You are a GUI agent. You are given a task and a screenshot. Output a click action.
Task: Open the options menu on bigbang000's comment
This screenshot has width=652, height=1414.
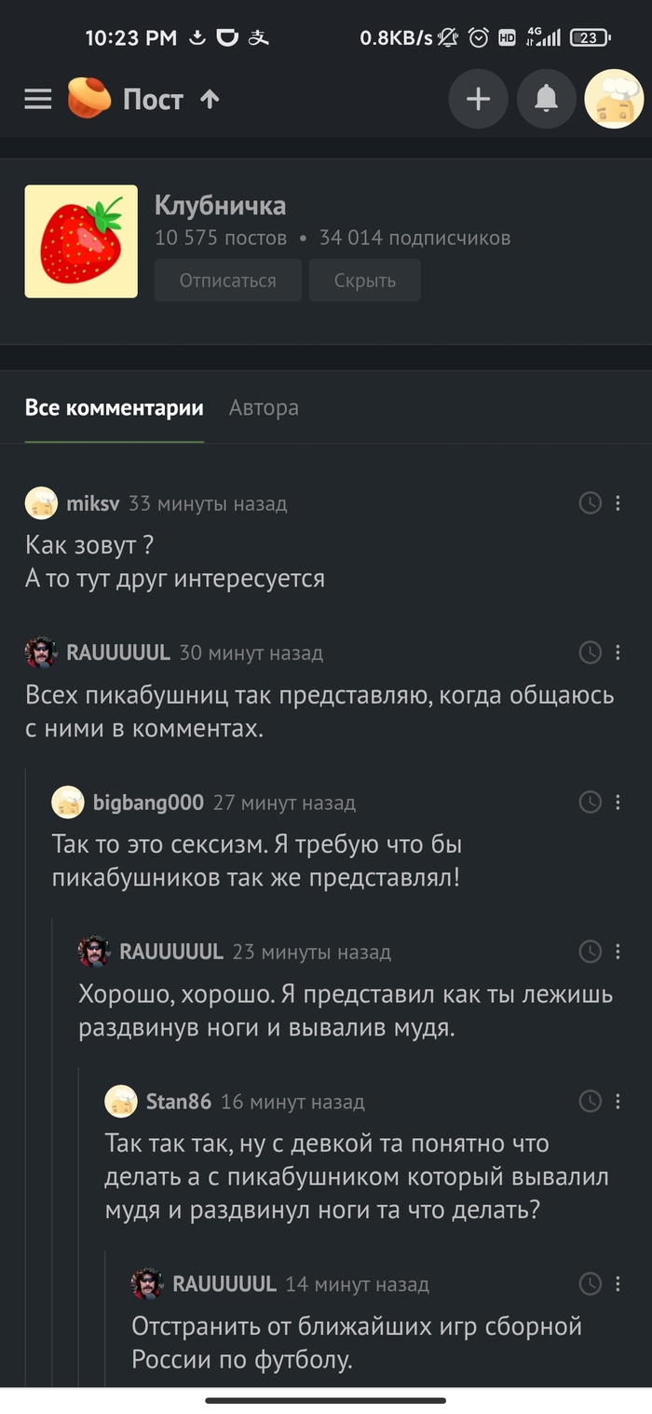[x=618, y=802]
